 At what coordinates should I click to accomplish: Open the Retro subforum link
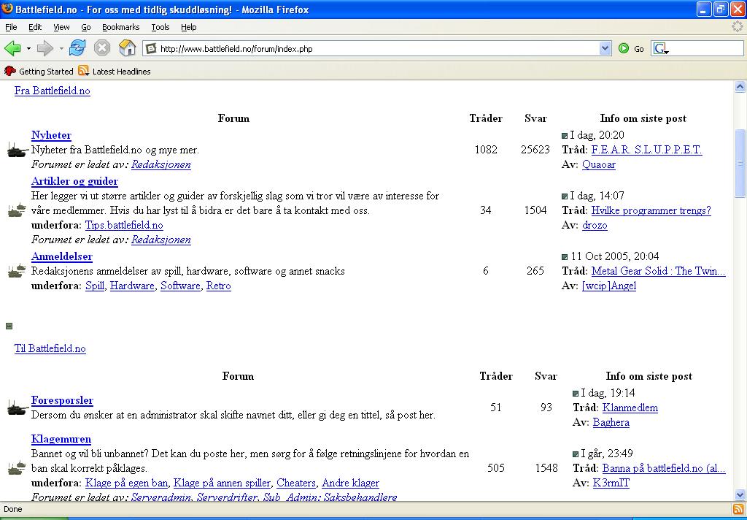click(x=218, y=286)
